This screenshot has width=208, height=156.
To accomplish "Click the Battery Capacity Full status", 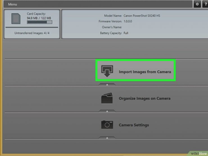I will (126, 33).
